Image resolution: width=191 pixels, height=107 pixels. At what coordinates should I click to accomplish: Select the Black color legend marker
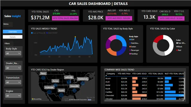177,47
